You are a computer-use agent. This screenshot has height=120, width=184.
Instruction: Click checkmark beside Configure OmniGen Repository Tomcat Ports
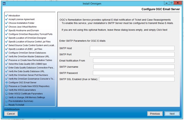[x=6, y=34]
